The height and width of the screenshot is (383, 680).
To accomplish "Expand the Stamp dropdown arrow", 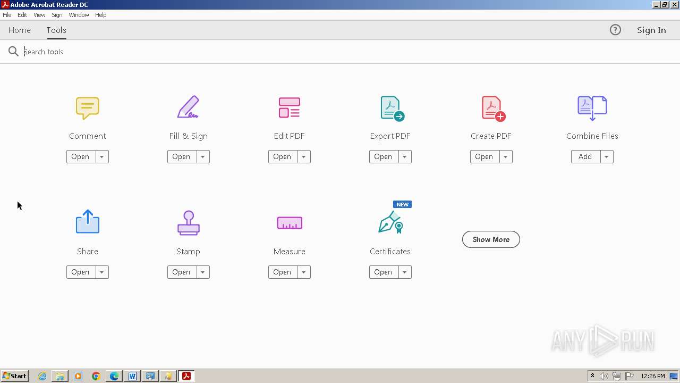I will coord(202,272).
